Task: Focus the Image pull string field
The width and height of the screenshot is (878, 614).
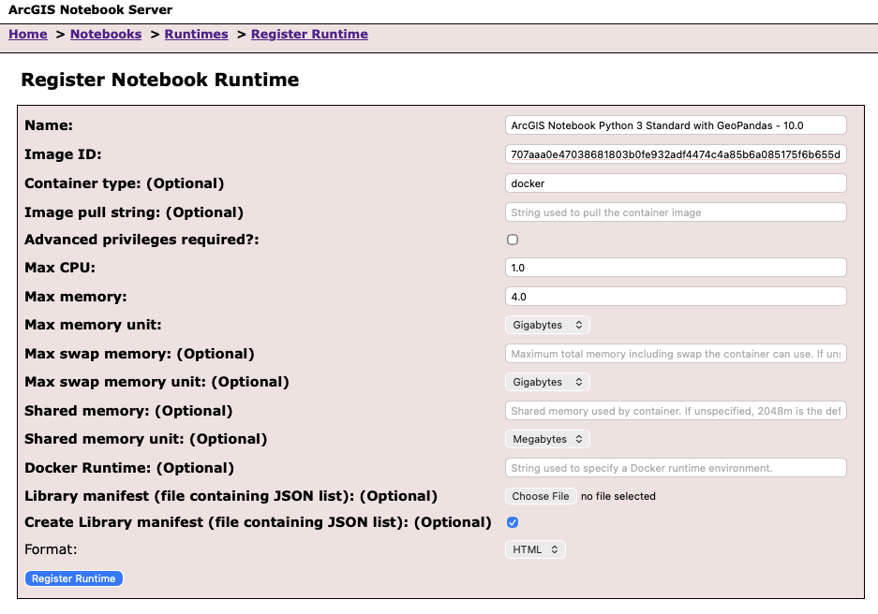Action: point(675,212)
